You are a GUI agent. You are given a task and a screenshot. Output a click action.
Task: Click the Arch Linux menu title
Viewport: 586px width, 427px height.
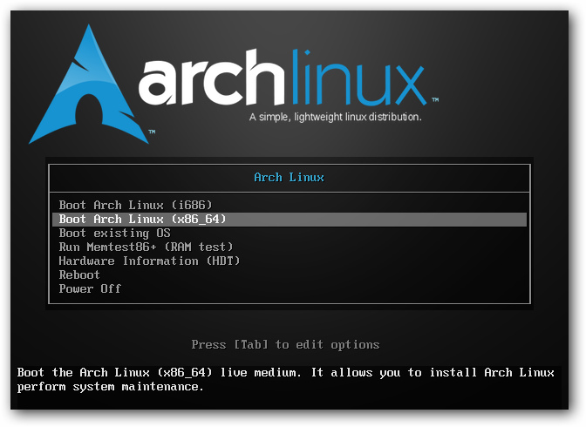(x=289, y=178)
